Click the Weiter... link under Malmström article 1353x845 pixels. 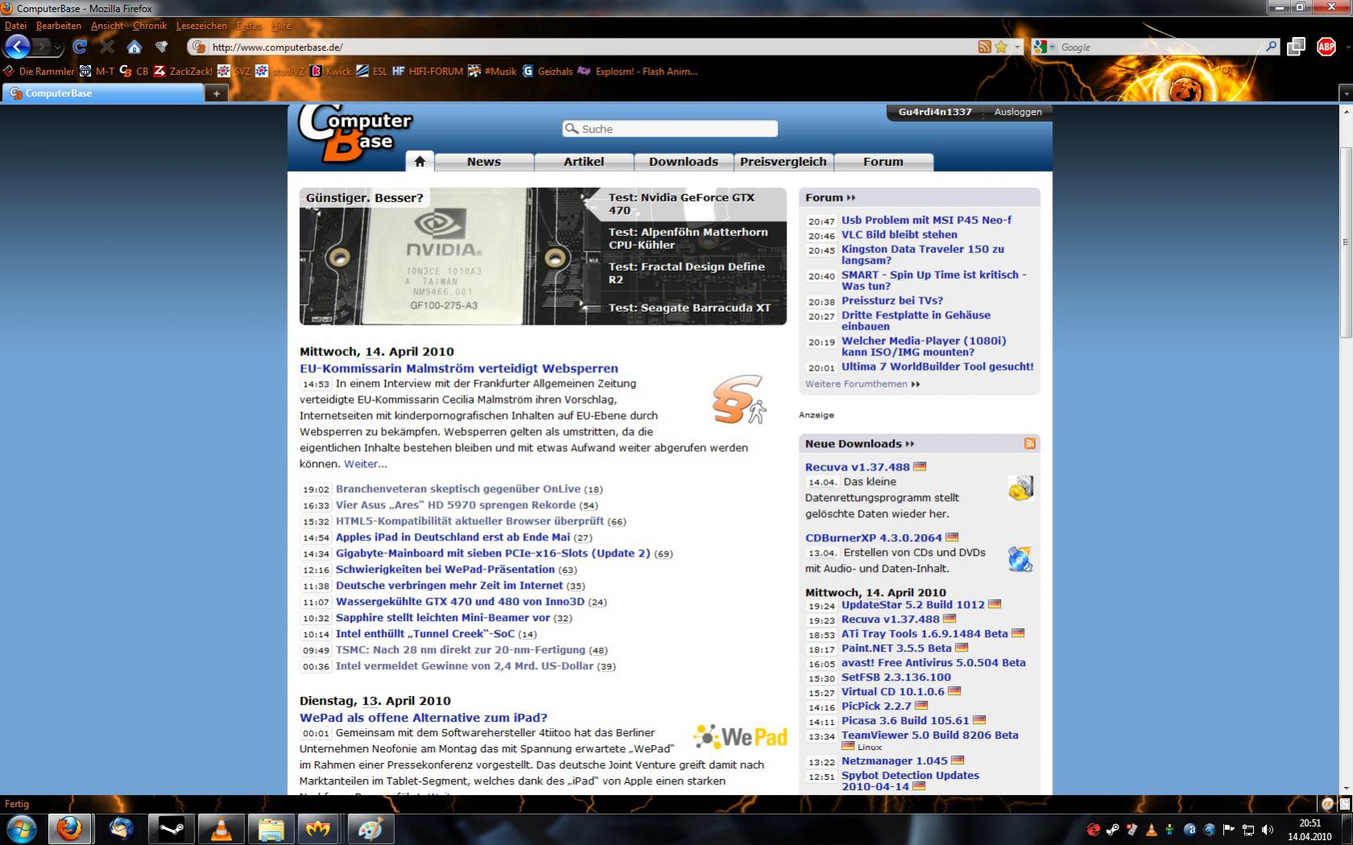[x=365, y=464]
